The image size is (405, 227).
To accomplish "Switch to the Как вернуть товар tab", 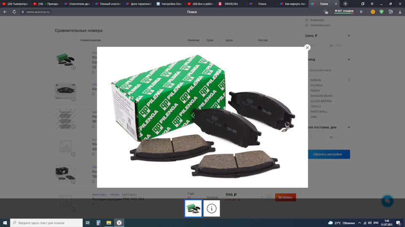I will click(x=293, y=4).
